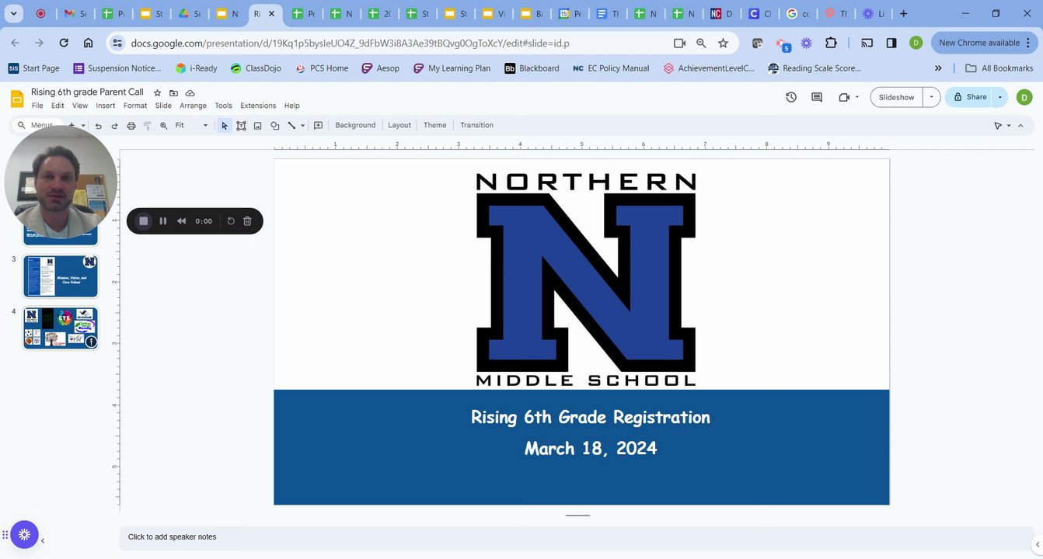Open the Chrome tab search dropdown
Screen dimensions: 1043x559
[x=13, y=14]
